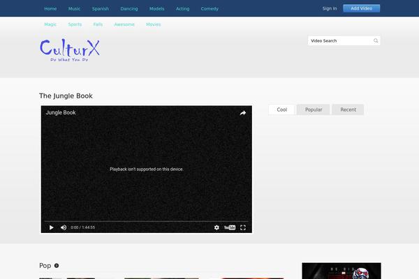Click the CulturX logo
419x279 pixels.
(x=69, y=50)
